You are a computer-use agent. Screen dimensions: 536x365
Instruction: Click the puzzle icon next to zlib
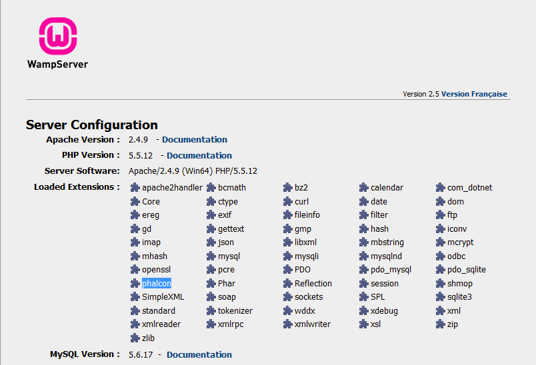coord(135,338)
